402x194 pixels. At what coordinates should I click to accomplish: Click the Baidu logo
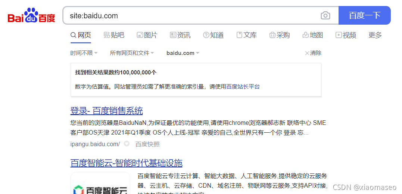31,15
